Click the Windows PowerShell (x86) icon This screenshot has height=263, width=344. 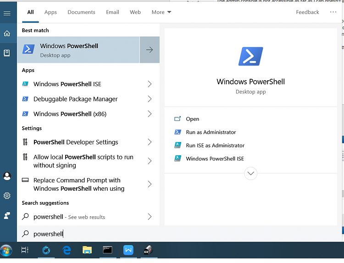(x=25, y=114)
